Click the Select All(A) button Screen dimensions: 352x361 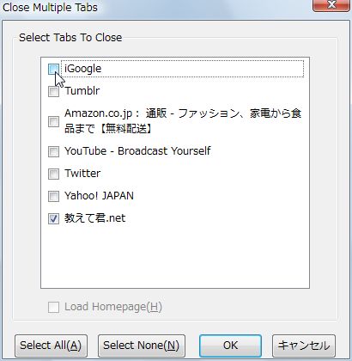(51, 346)
